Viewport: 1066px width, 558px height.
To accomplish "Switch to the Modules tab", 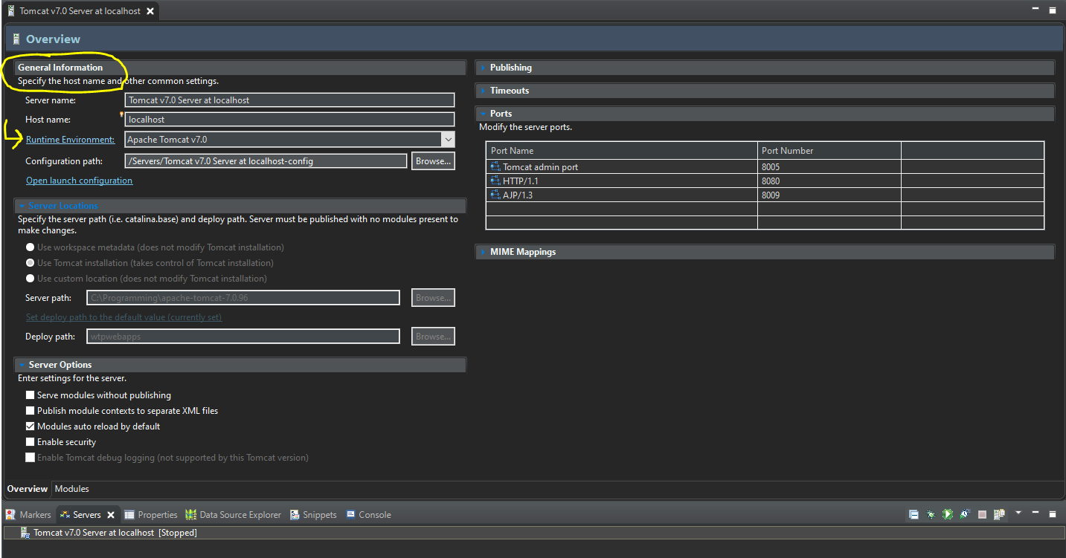I will pos(71,489).
